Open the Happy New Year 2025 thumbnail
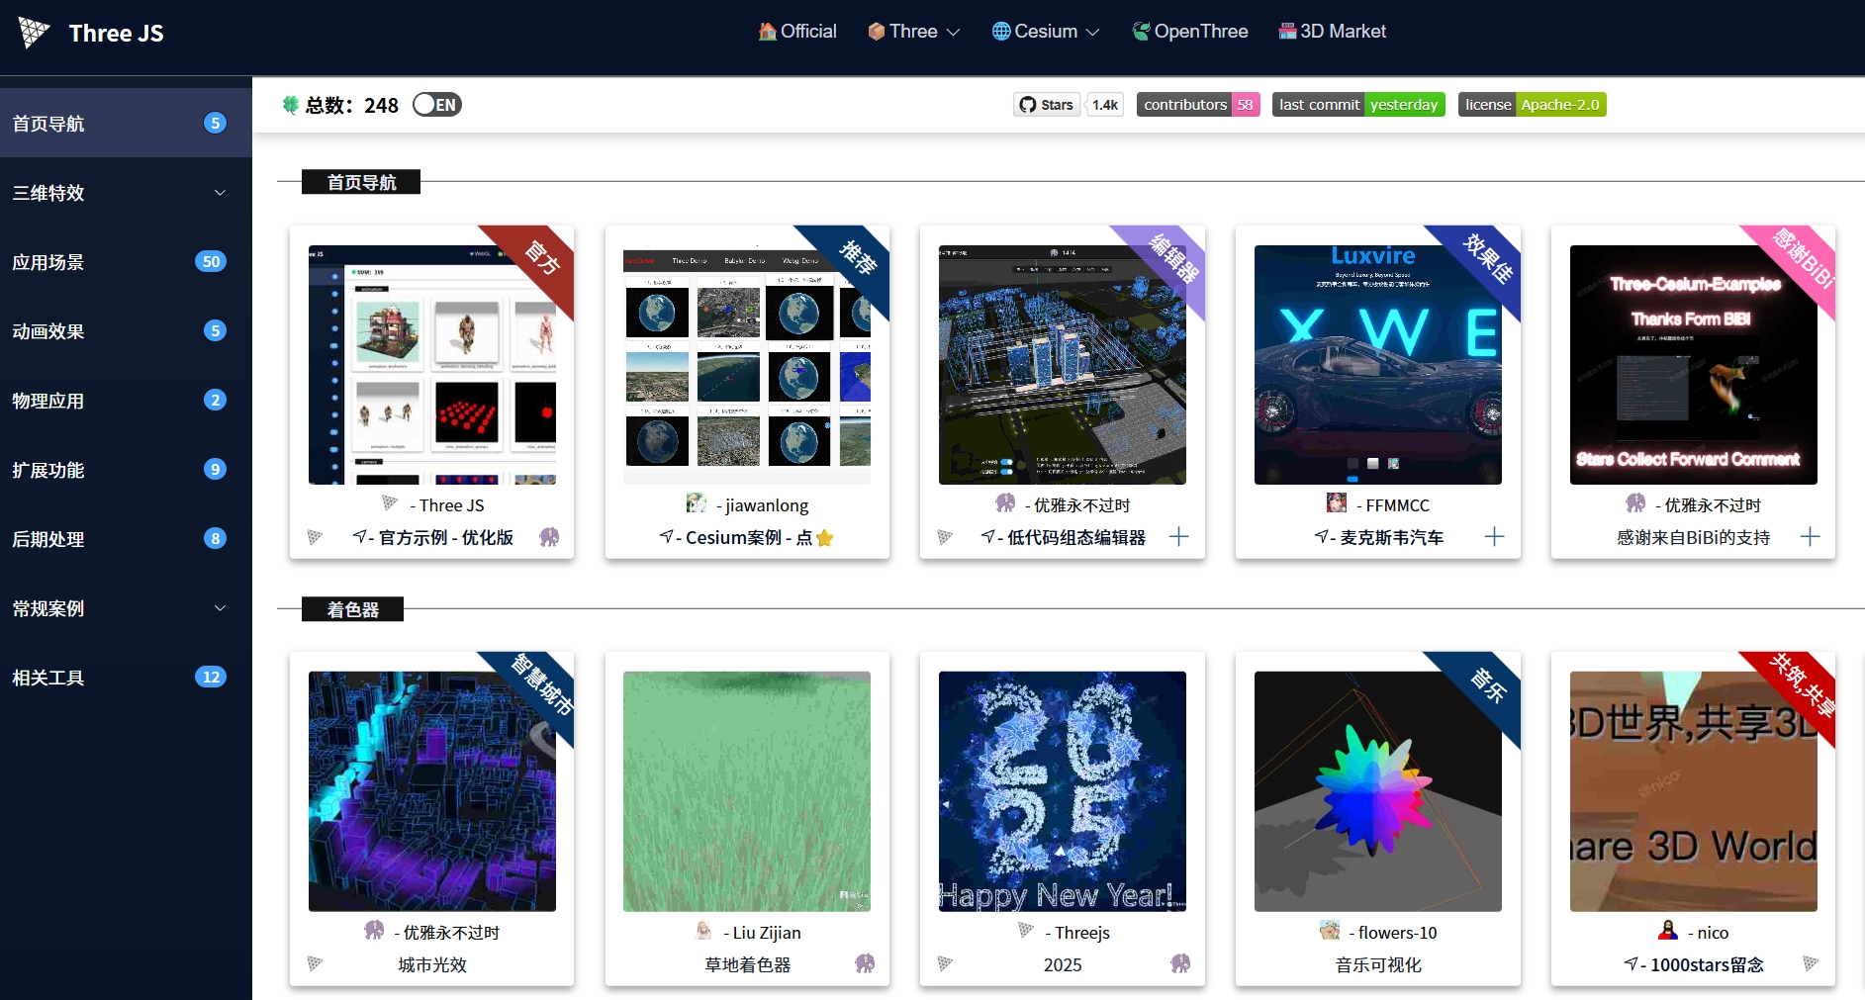This screenshot has height=1000, width=1865. point(1063,791)
